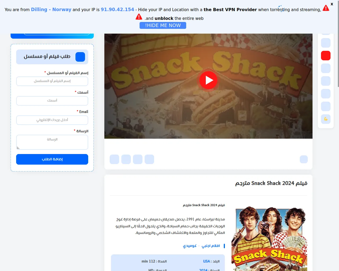
Task: Submit the request with إضافة الطلب button
Action: pos(52,159)
